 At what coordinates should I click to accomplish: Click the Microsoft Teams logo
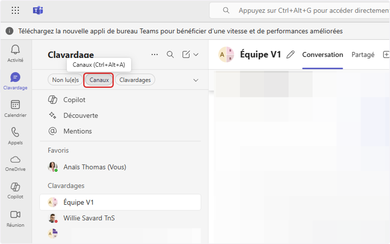click(x=38, y=10)
